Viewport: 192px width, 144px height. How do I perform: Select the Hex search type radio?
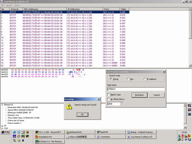[128, 79]
